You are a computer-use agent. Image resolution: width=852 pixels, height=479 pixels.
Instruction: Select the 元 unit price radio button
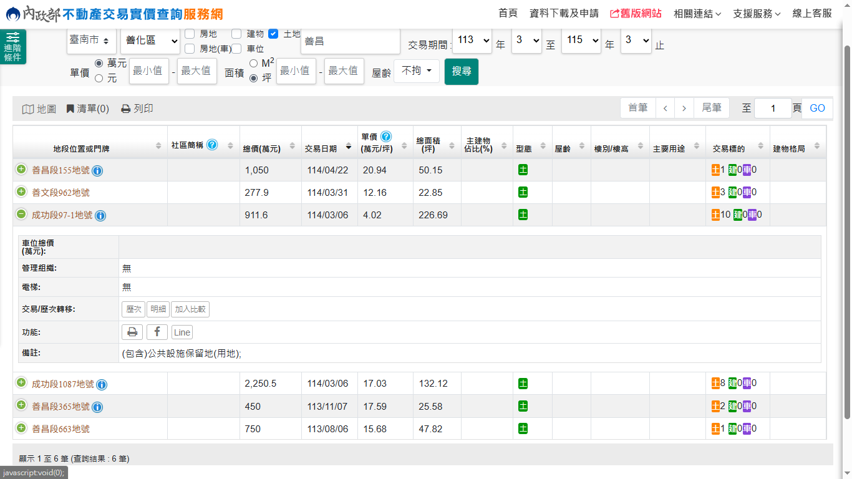click(99, 79)
